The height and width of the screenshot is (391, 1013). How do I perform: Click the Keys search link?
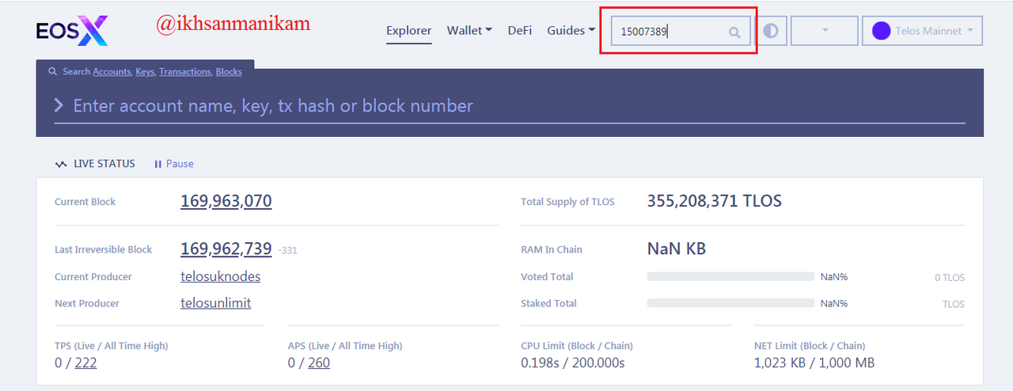(x=145, y=71)
